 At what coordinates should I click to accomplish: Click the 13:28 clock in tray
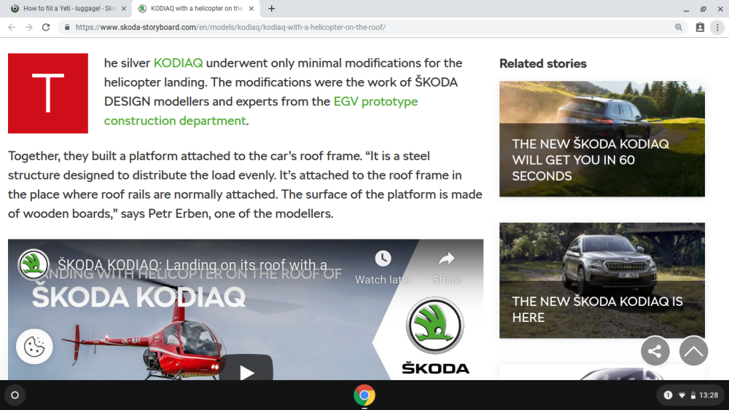(x=709, y=395)
